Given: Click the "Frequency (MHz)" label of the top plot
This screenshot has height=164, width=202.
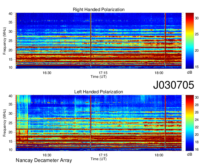Looking at the screenshot, I should point(4,41).
